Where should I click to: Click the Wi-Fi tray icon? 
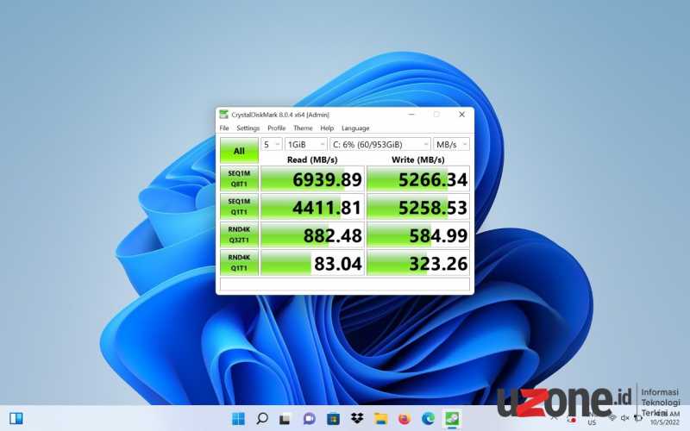[612, 417]
